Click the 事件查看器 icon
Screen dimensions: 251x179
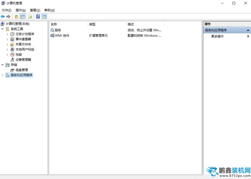click(x=12, y=39)
